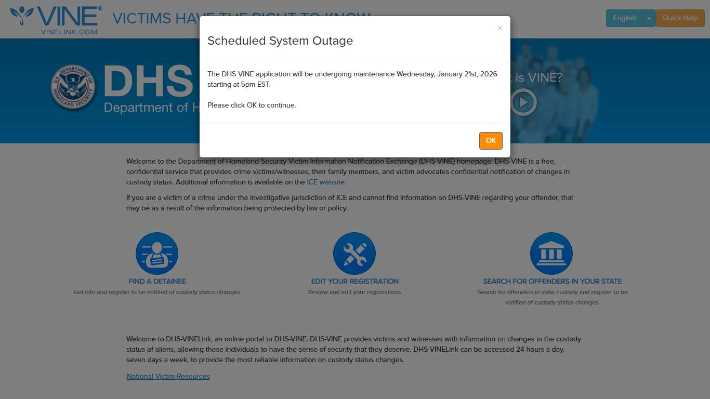Select the English language button

624,18
